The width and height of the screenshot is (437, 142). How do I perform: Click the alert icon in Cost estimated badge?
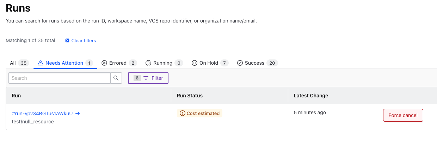point(182,113)
